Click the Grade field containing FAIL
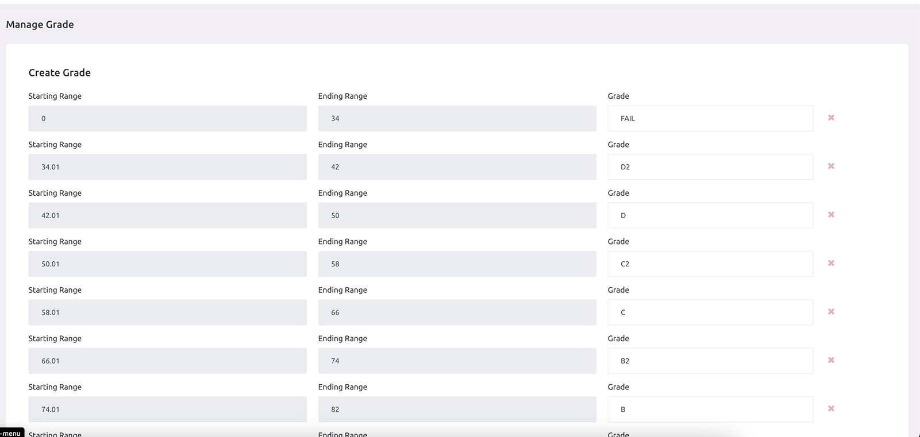This screenshot has height=437, width=920. (710, 118)
